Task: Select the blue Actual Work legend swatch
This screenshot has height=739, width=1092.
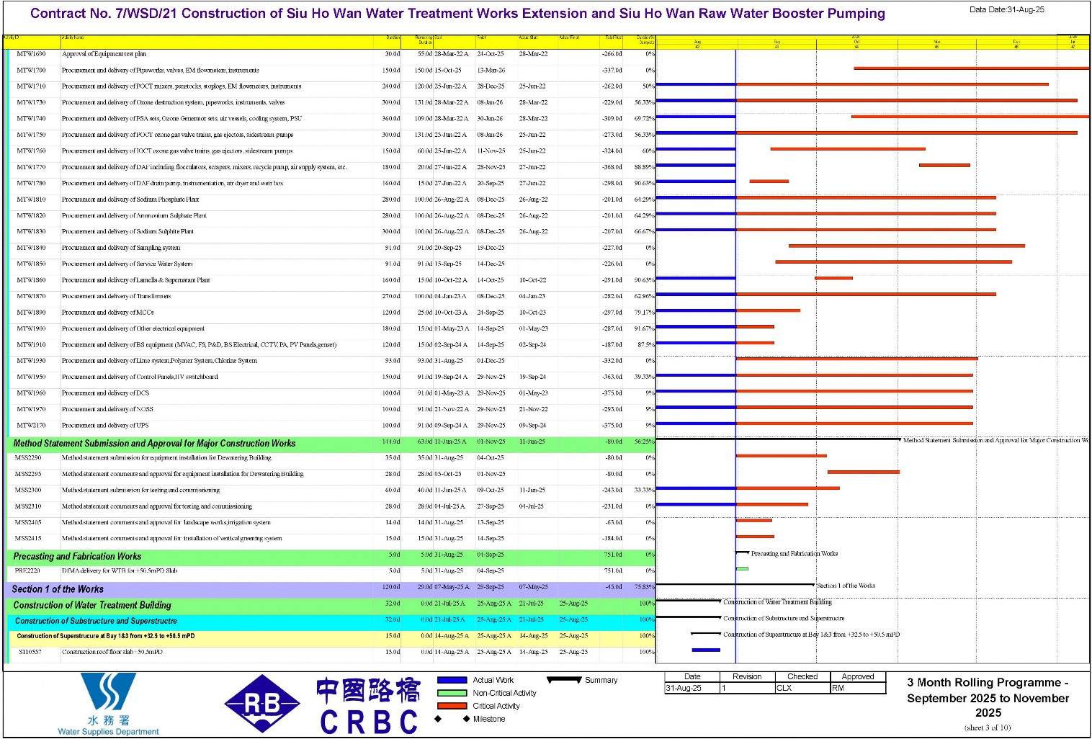Action: (x=452, y=680)
